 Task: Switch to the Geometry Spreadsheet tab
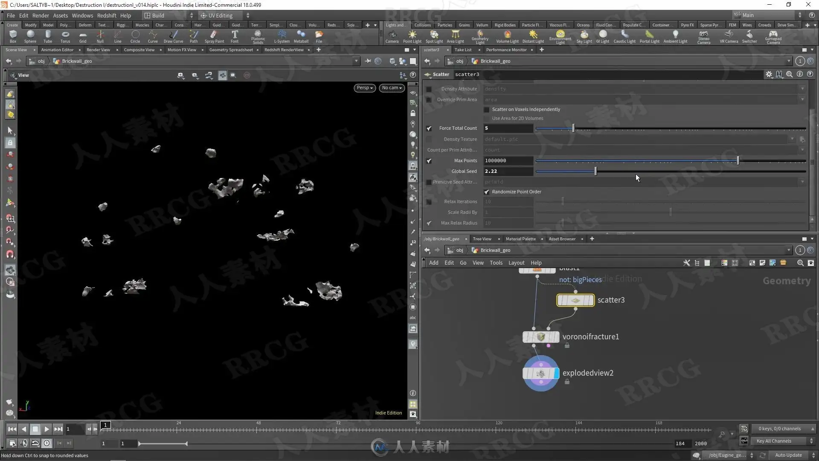231,50
